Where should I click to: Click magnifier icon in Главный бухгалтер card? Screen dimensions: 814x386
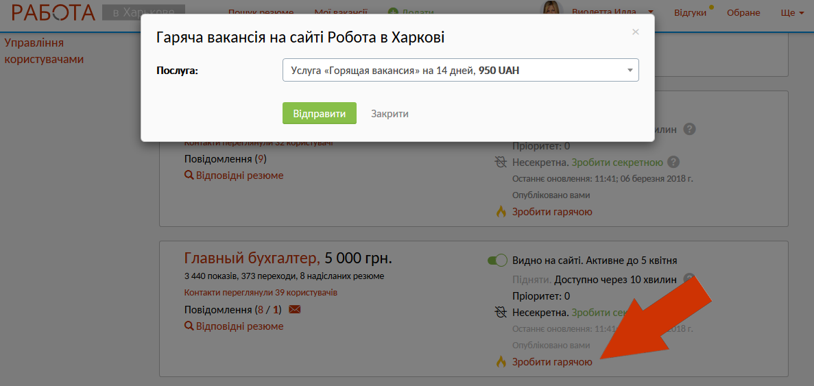click(189, 326)
